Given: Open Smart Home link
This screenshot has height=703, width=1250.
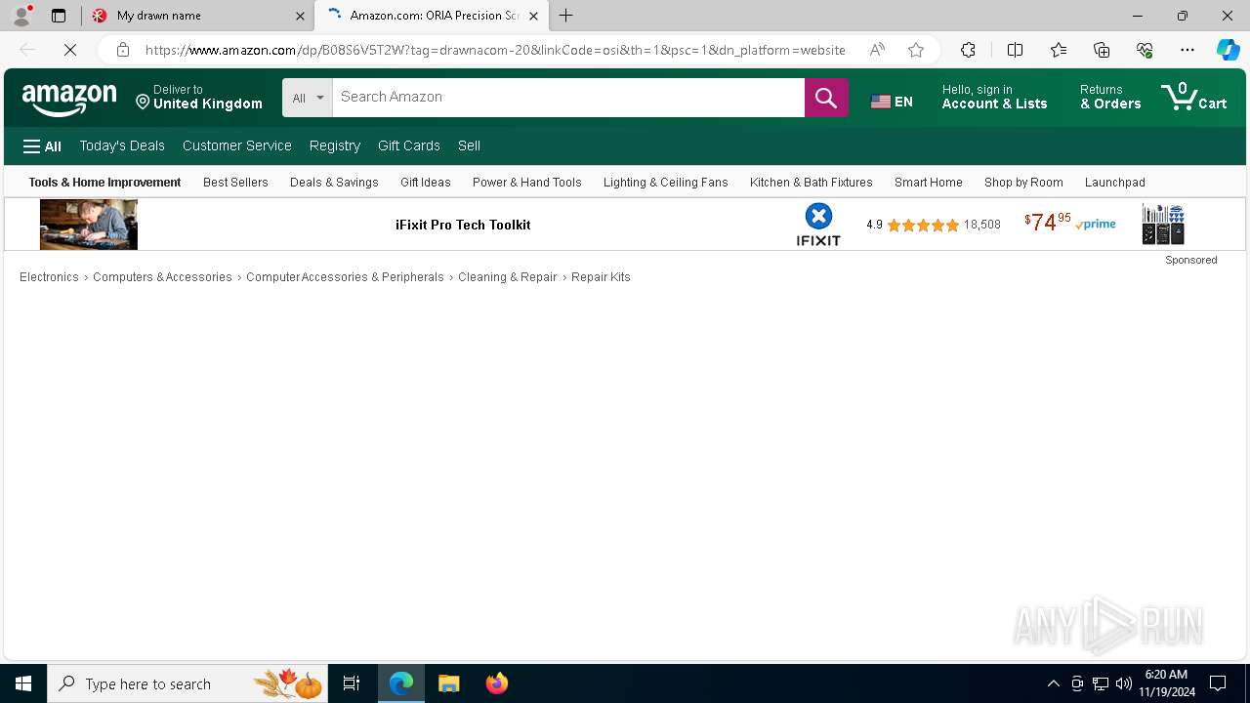Looking at the screenshot, I should (929, 183).
